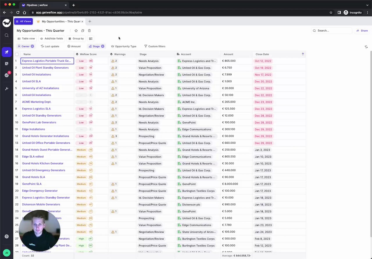Open the browser side panel icon

[339, 12]
